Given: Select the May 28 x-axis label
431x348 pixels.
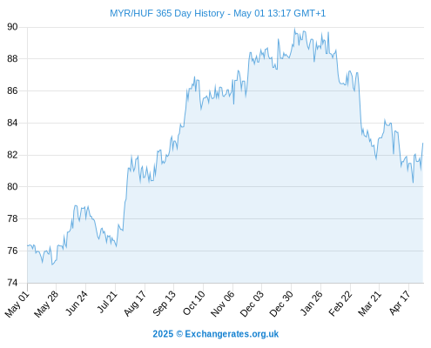Looking at the screenshot, I should tap(46, 304).
